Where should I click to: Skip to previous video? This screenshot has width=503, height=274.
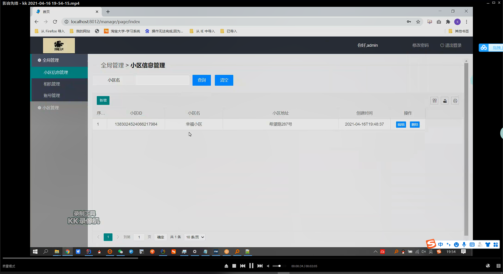243,266
